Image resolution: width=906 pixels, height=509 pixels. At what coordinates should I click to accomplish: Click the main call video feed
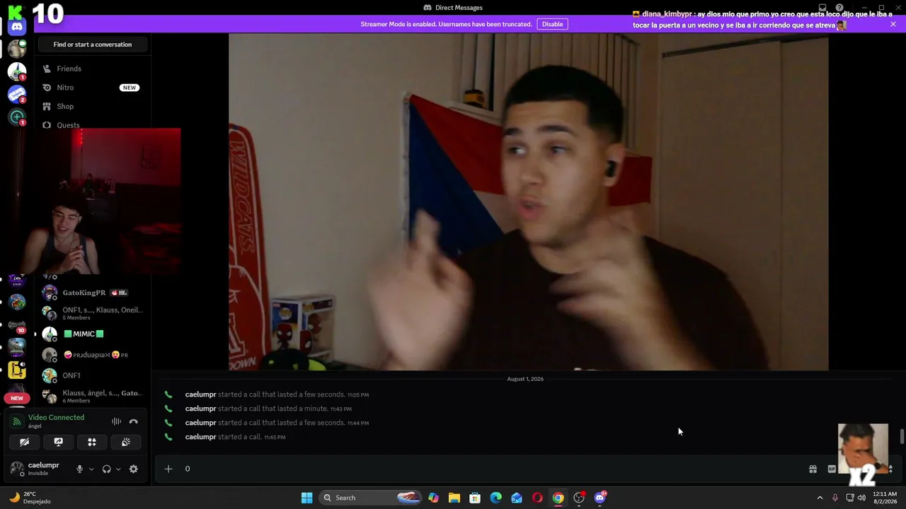[x=528, y=201]
